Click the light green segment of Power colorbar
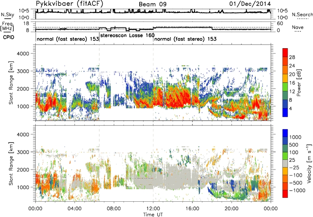 click(285, 87)
